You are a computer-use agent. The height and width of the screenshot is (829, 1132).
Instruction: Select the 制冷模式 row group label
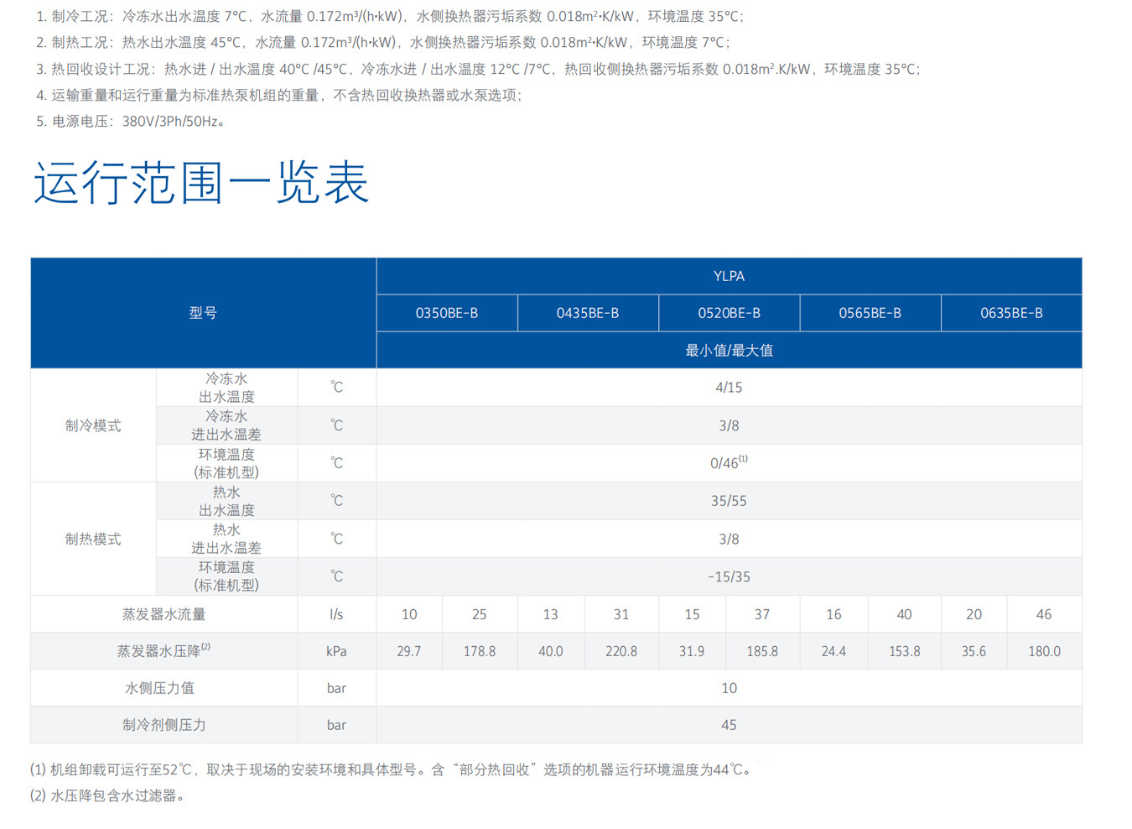click(x=93, y=425)
